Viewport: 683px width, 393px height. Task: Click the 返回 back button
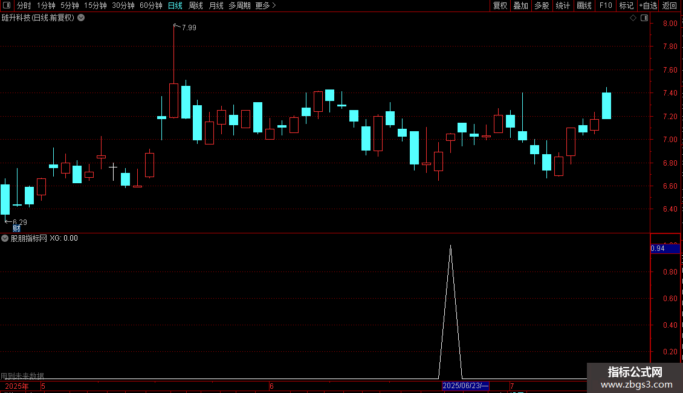click(670, 5)
